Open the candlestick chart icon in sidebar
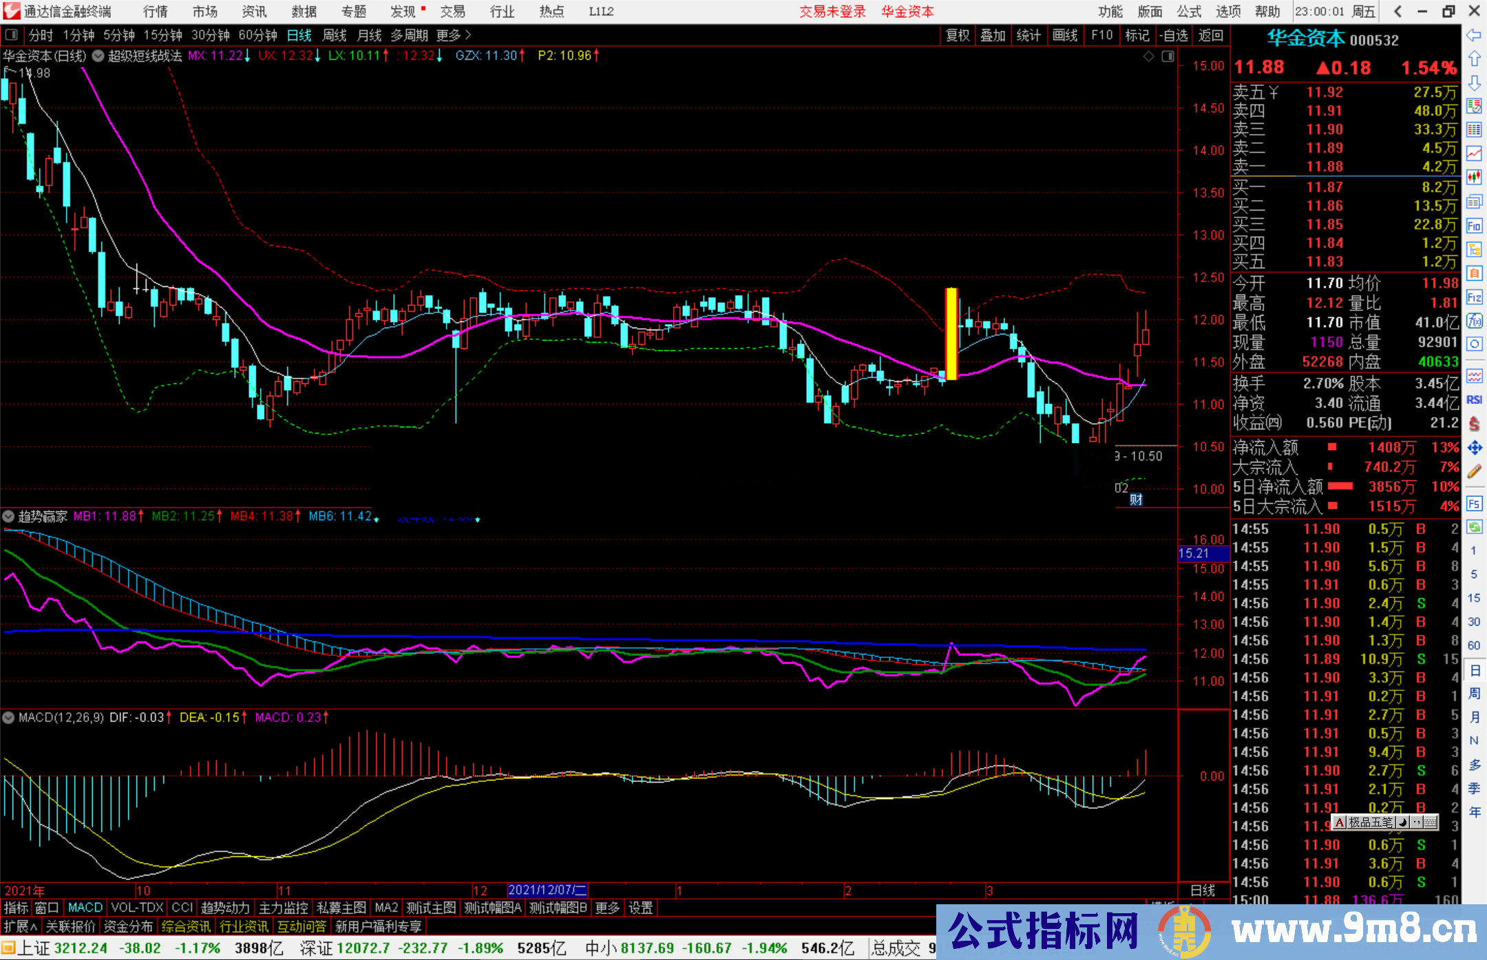 [x=1474, y=178]
